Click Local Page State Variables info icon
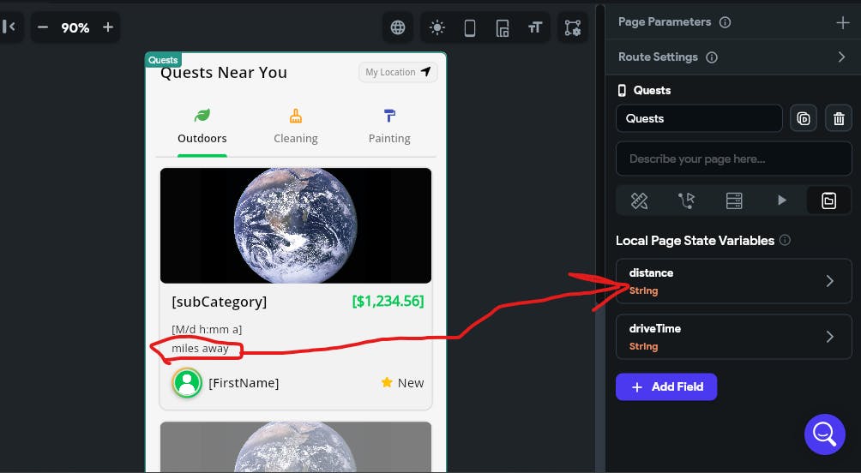This screenshot has width=861, height=473. click(786, 240)
